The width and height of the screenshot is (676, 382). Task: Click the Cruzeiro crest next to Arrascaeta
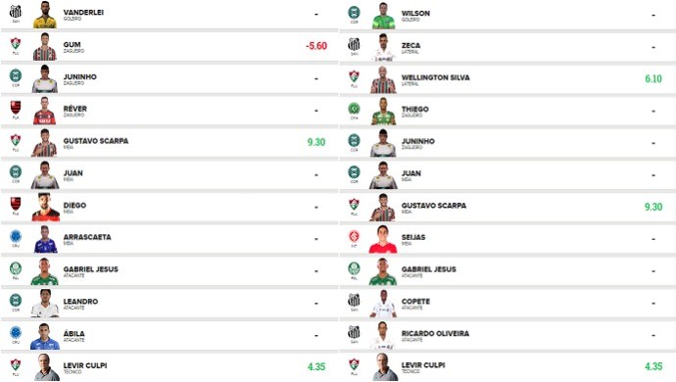16,236
